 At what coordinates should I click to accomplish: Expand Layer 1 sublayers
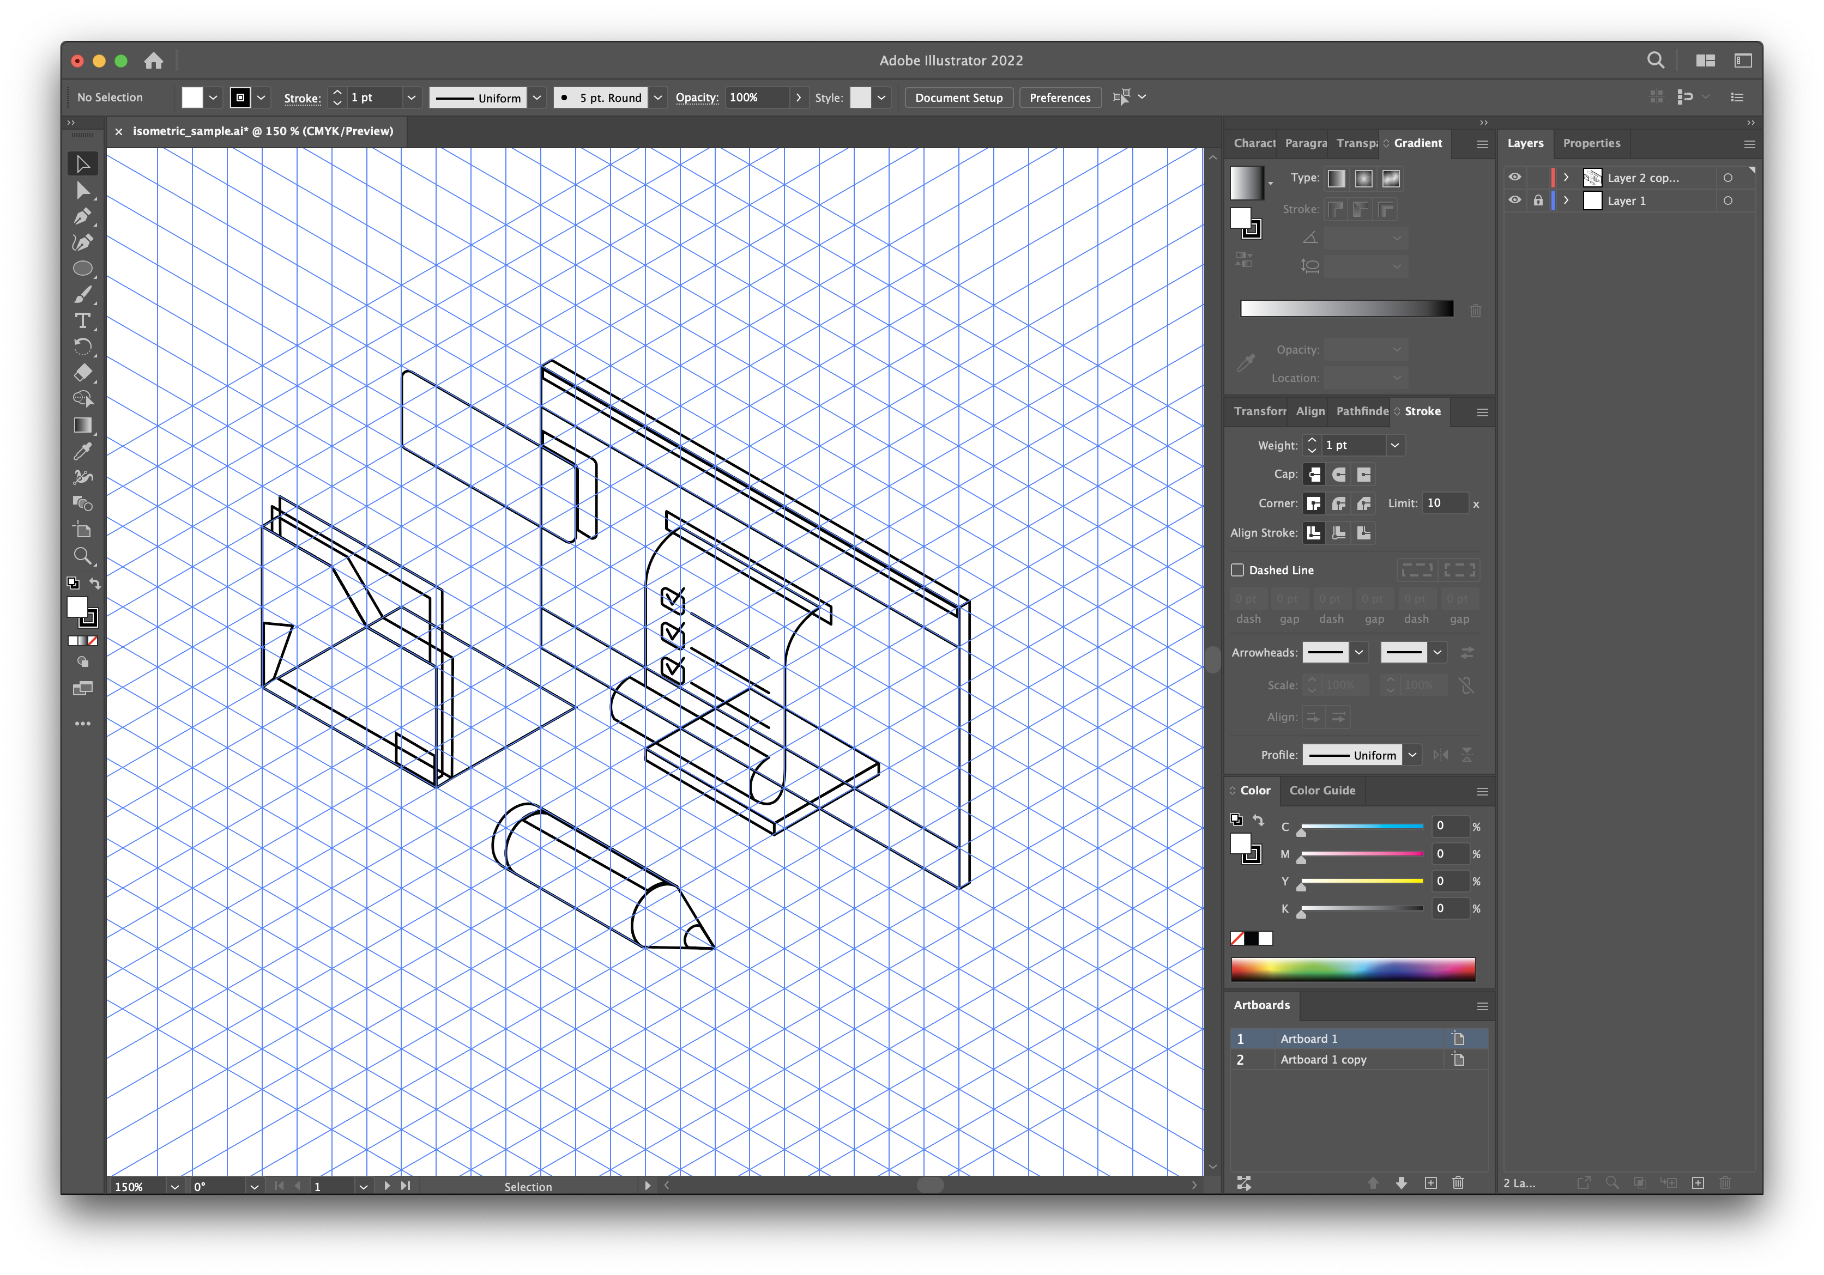[1566, 201]
